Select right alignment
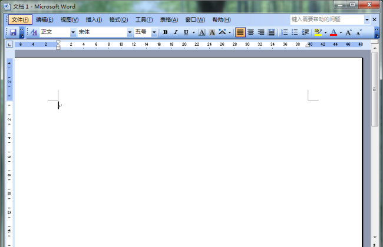383x247 pixels. pos(261,32)
